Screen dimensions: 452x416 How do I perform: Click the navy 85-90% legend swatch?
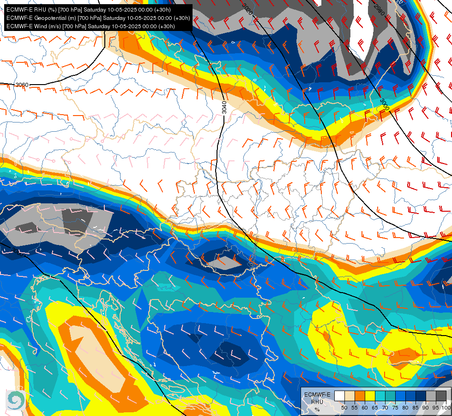coord(421,396)
